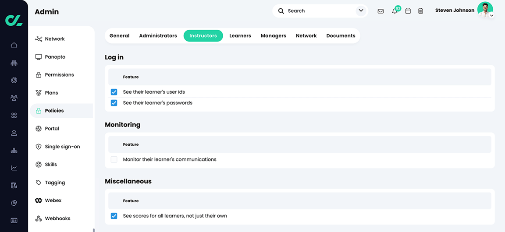
Task: Click the Permissions padlock icon
Action: [38, 75]
